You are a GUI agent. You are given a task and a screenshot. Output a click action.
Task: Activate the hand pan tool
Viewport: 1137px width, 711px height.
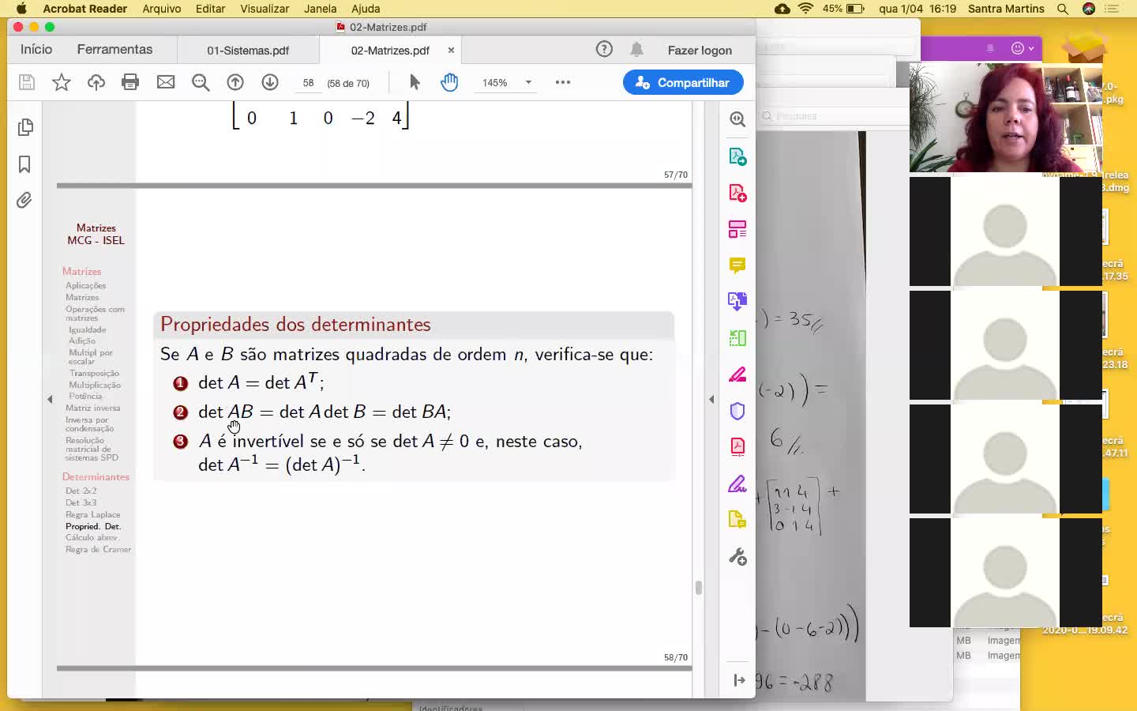[449, 82]
